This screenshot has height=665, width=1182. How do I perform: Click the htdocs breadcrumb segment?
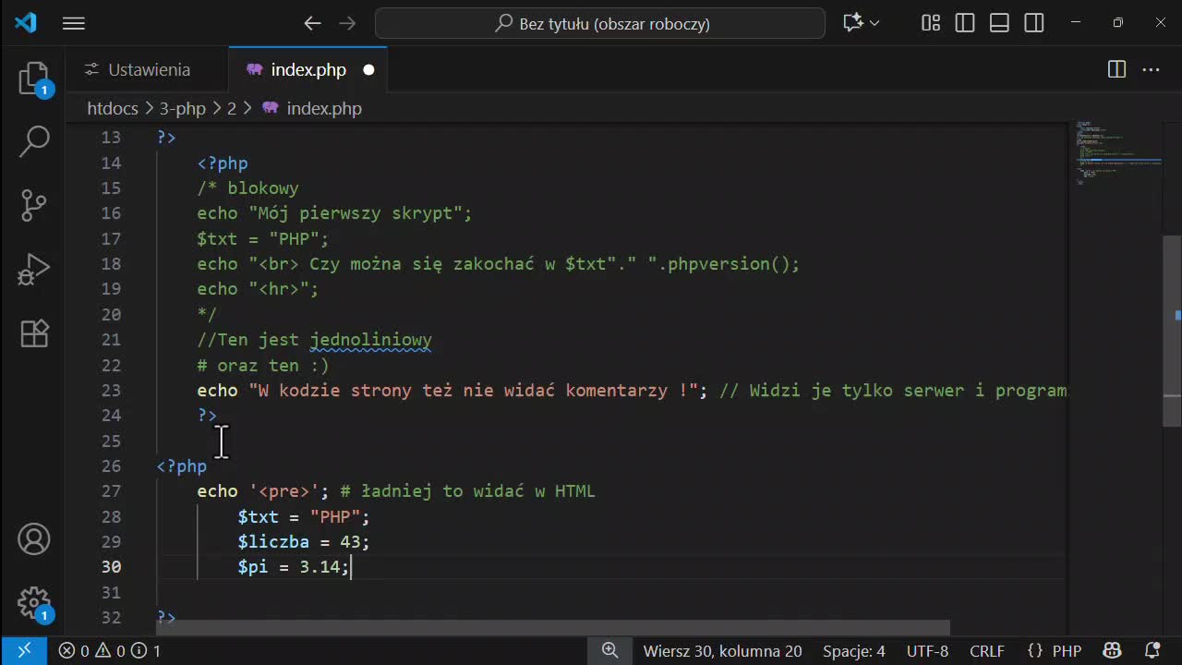tap(112, 109)
